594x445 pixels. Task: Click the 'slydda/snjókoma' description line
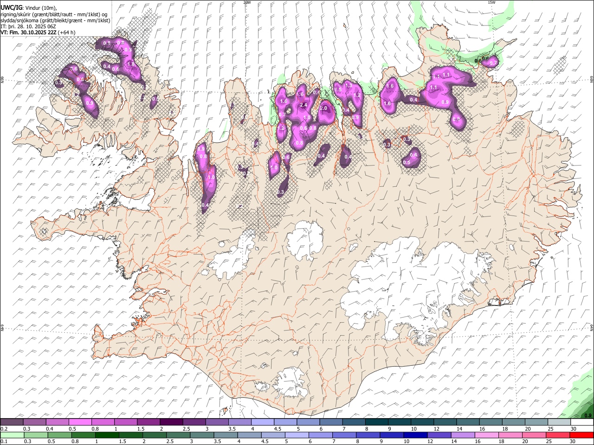(x=55, y=20)
